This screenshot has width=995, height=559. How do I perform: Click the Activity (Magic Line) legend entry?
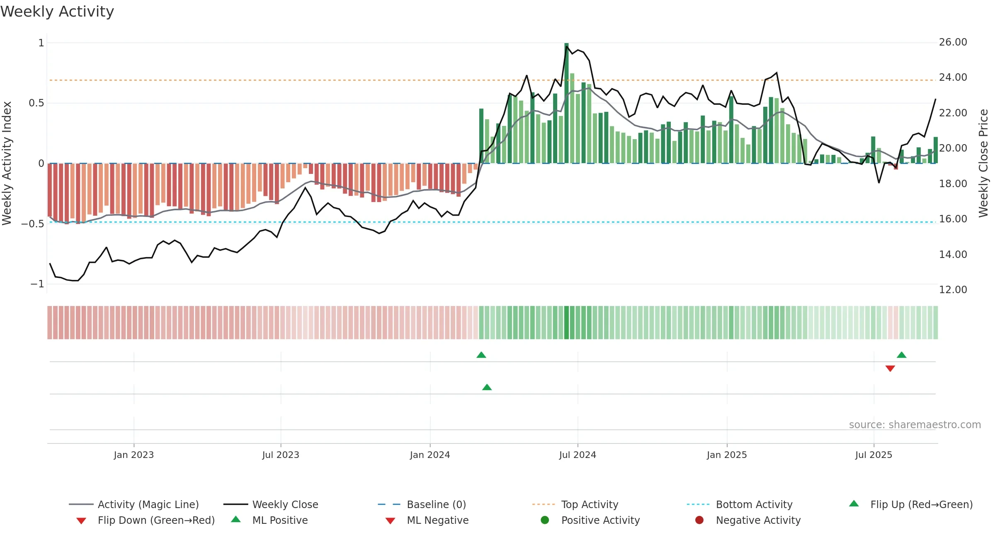(134, 504)
